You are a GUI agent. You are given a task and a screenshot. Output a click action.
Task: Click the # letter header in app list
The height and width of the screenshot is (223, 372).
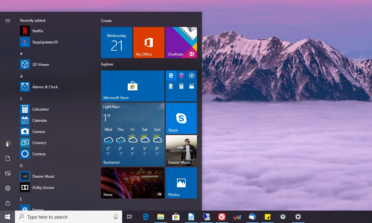tap(21, 54)
